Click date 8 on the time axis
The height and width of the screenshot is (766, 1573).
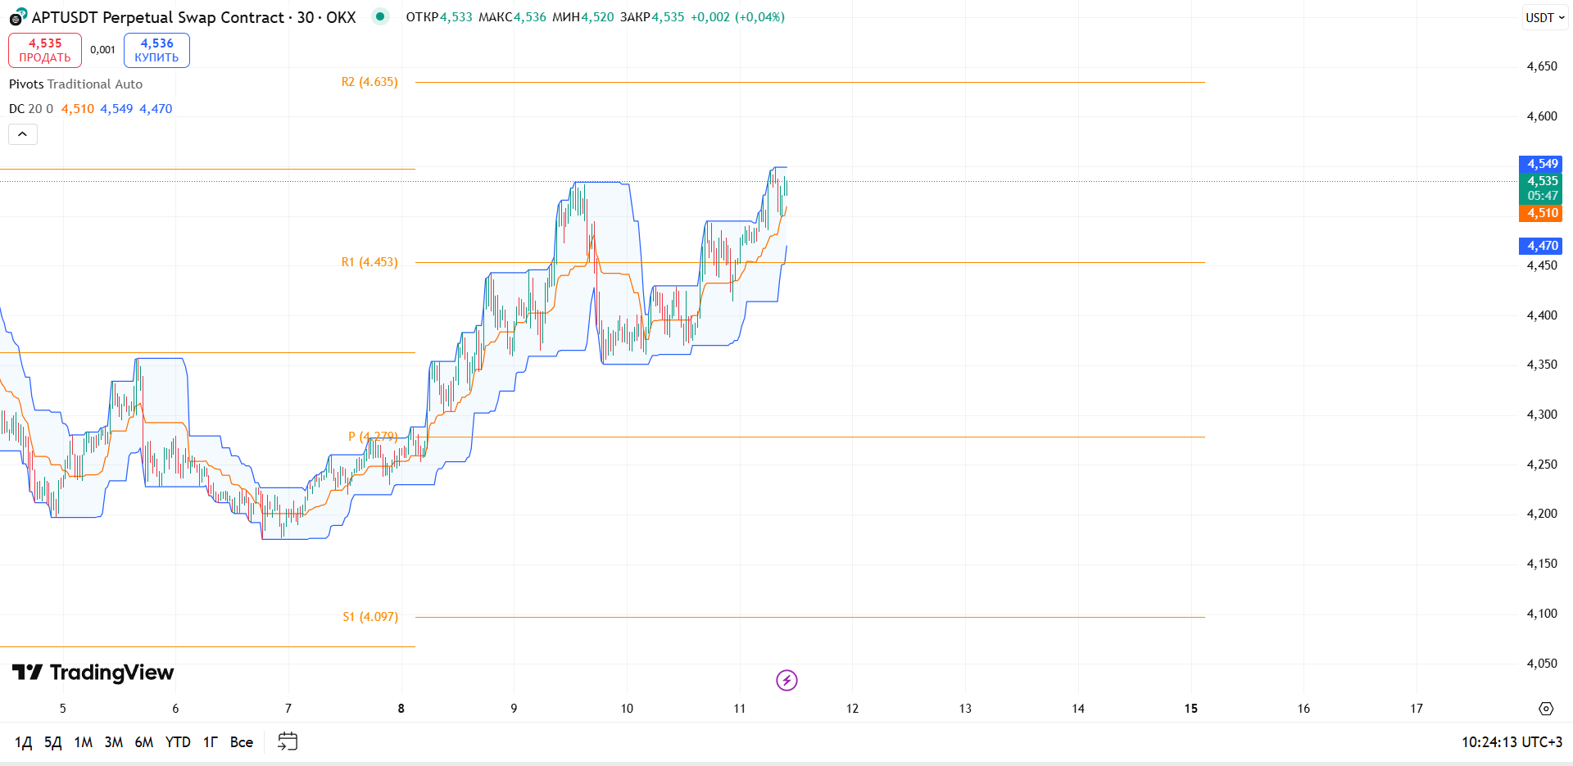coord(401,709)
